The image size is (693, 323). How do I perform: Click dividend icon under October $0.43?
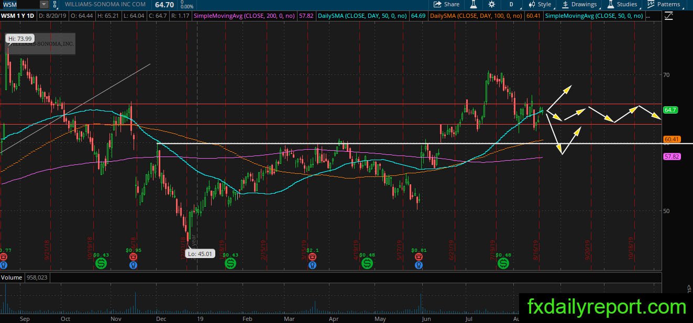(101, 264)
